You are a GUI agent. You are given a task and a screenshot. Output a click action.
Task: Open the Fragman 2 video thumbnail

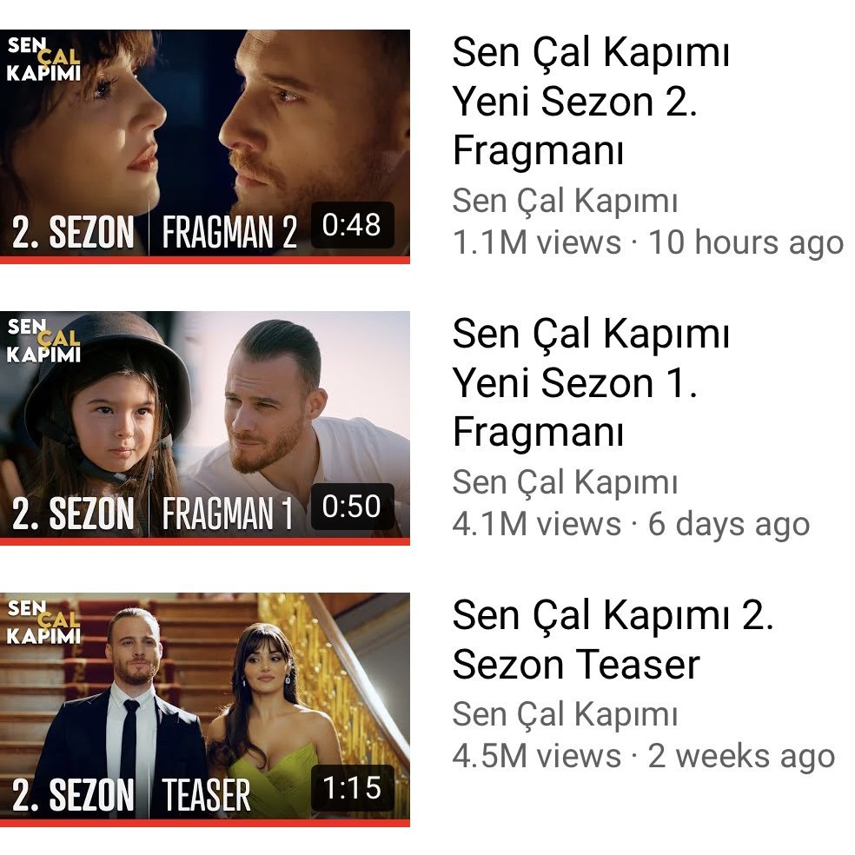click(204, 146)
